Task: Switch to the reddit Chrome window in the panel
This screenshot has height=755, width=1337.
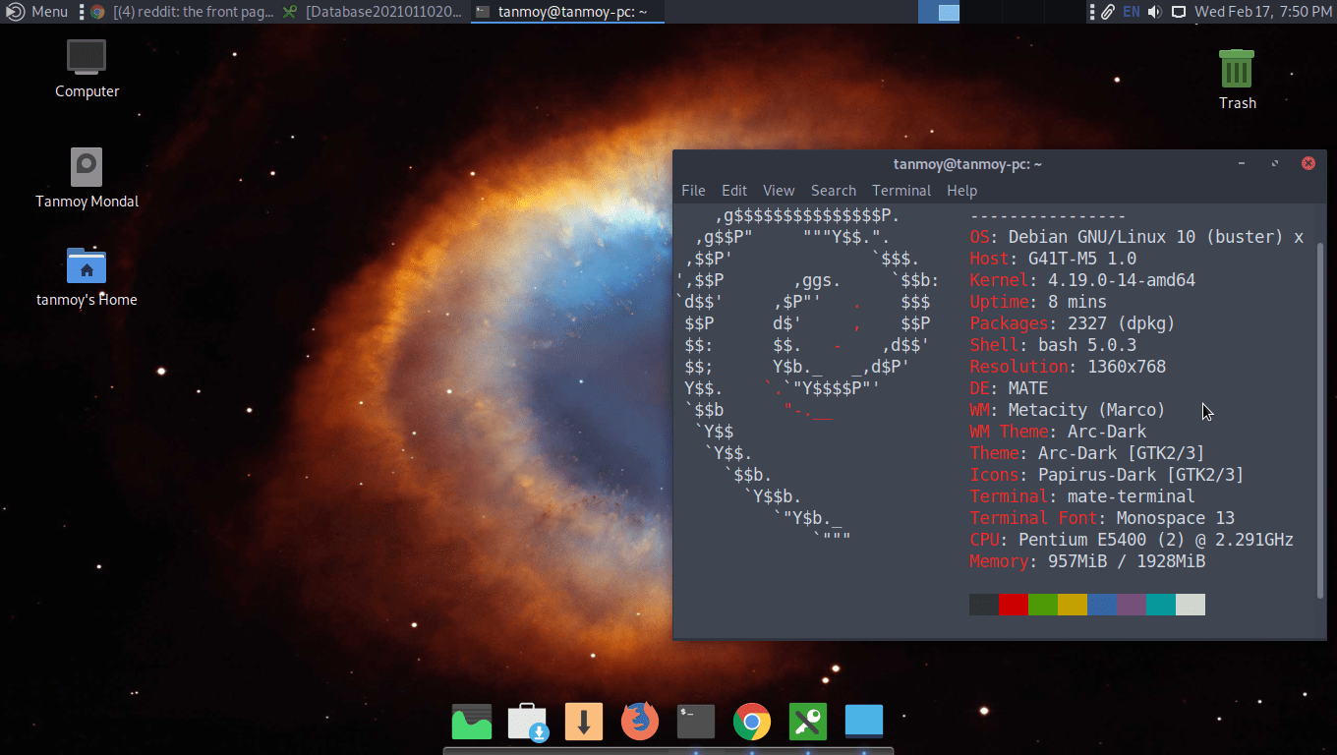Action: coord(181,12)
